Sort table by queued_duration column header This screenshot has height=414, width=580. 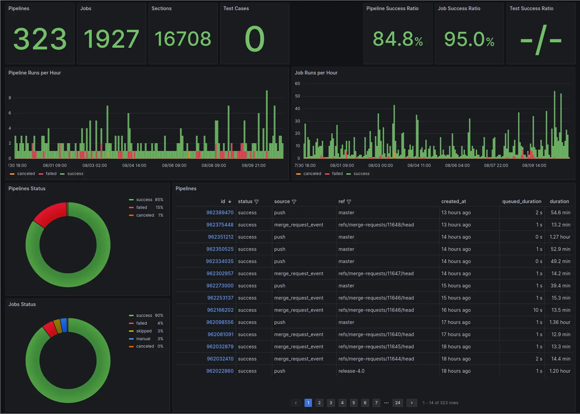(522, 201)
